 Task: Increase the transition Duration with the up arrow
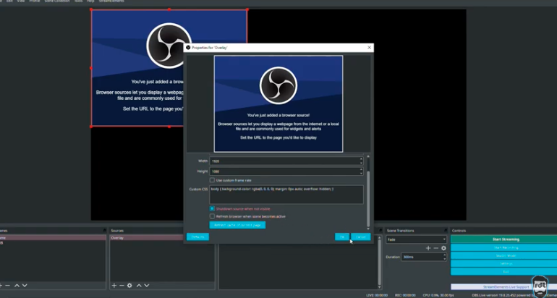(444, 255)
